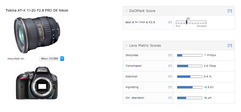
Task: Click the Chr. aberration score bar
Action: (x=190, y=98)
